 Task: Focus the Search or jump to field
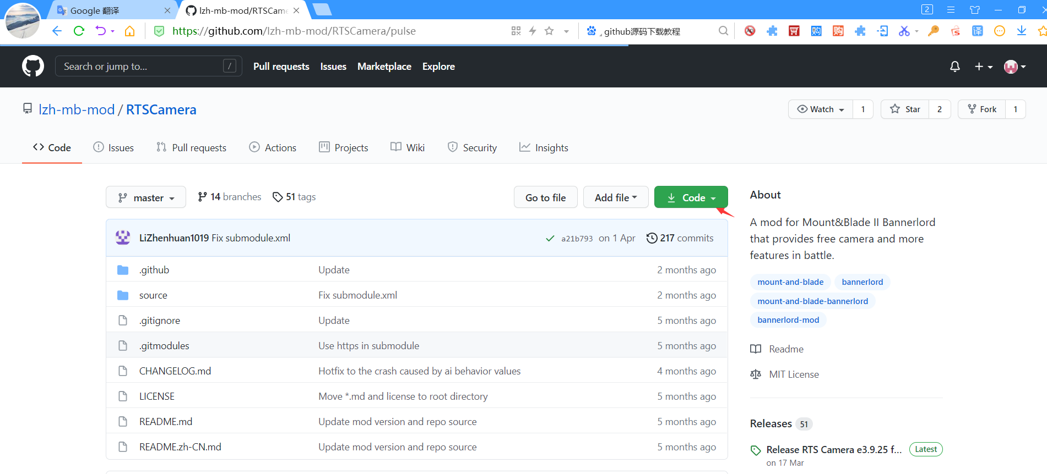coord(149,67)
